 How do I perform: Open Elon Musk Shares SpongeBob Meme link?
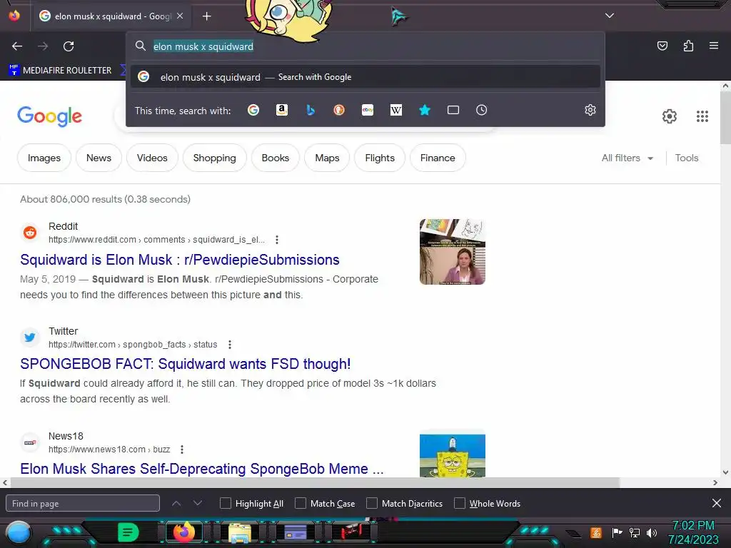click(x=202, y=469)
